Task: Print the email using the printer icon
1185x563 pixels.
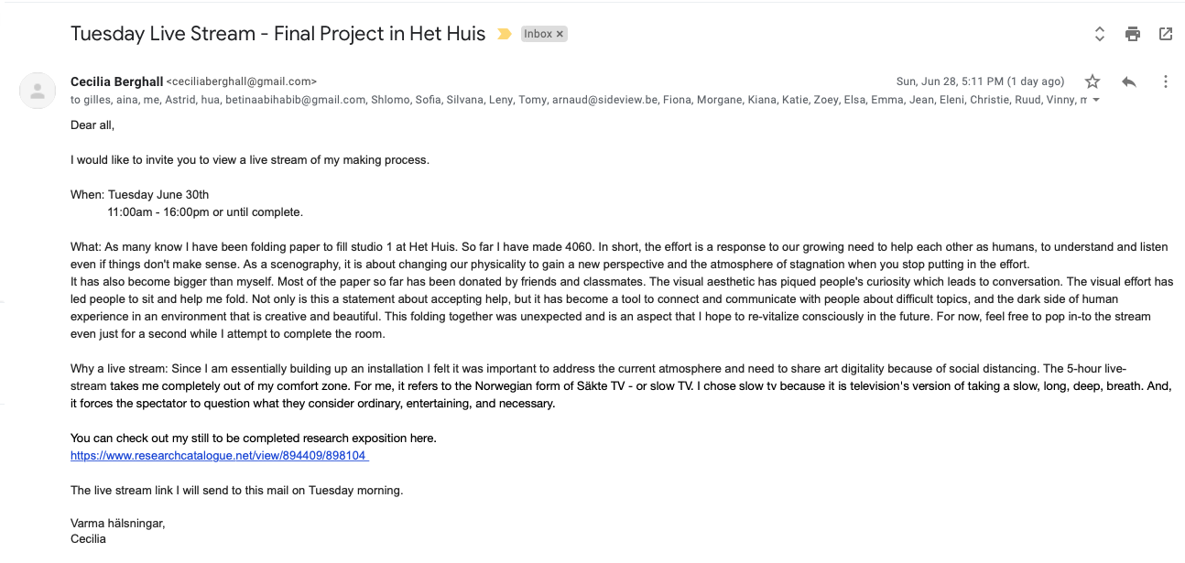Action: coord(1133,34)
